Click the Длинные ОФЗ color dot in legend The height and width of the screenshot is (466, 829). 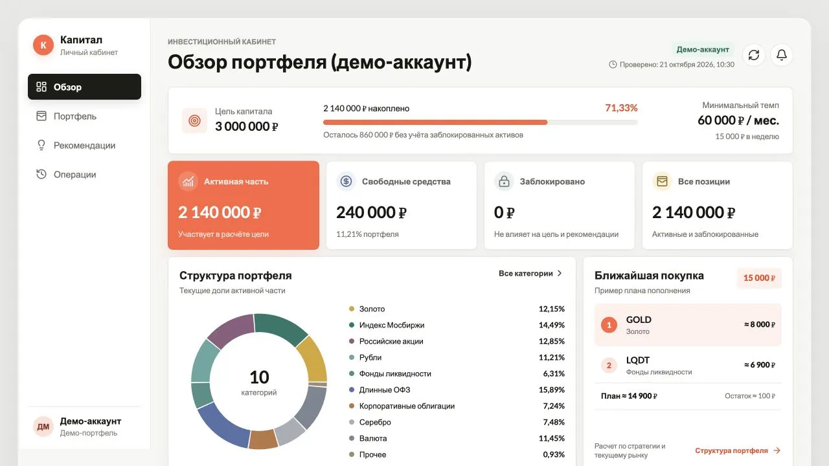point(352,390)
